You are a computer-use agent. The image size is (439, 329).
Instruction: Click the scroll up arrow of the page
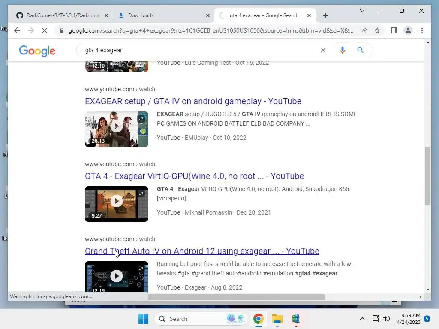(427, 42)
